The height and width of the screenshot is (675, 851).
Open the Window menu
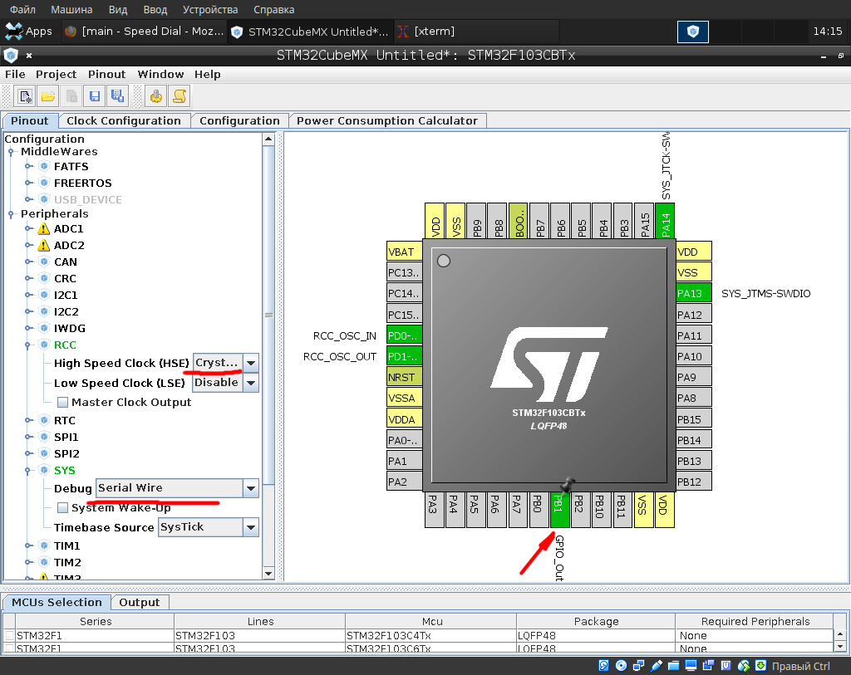pyautogui.click(x=160, y=74)
